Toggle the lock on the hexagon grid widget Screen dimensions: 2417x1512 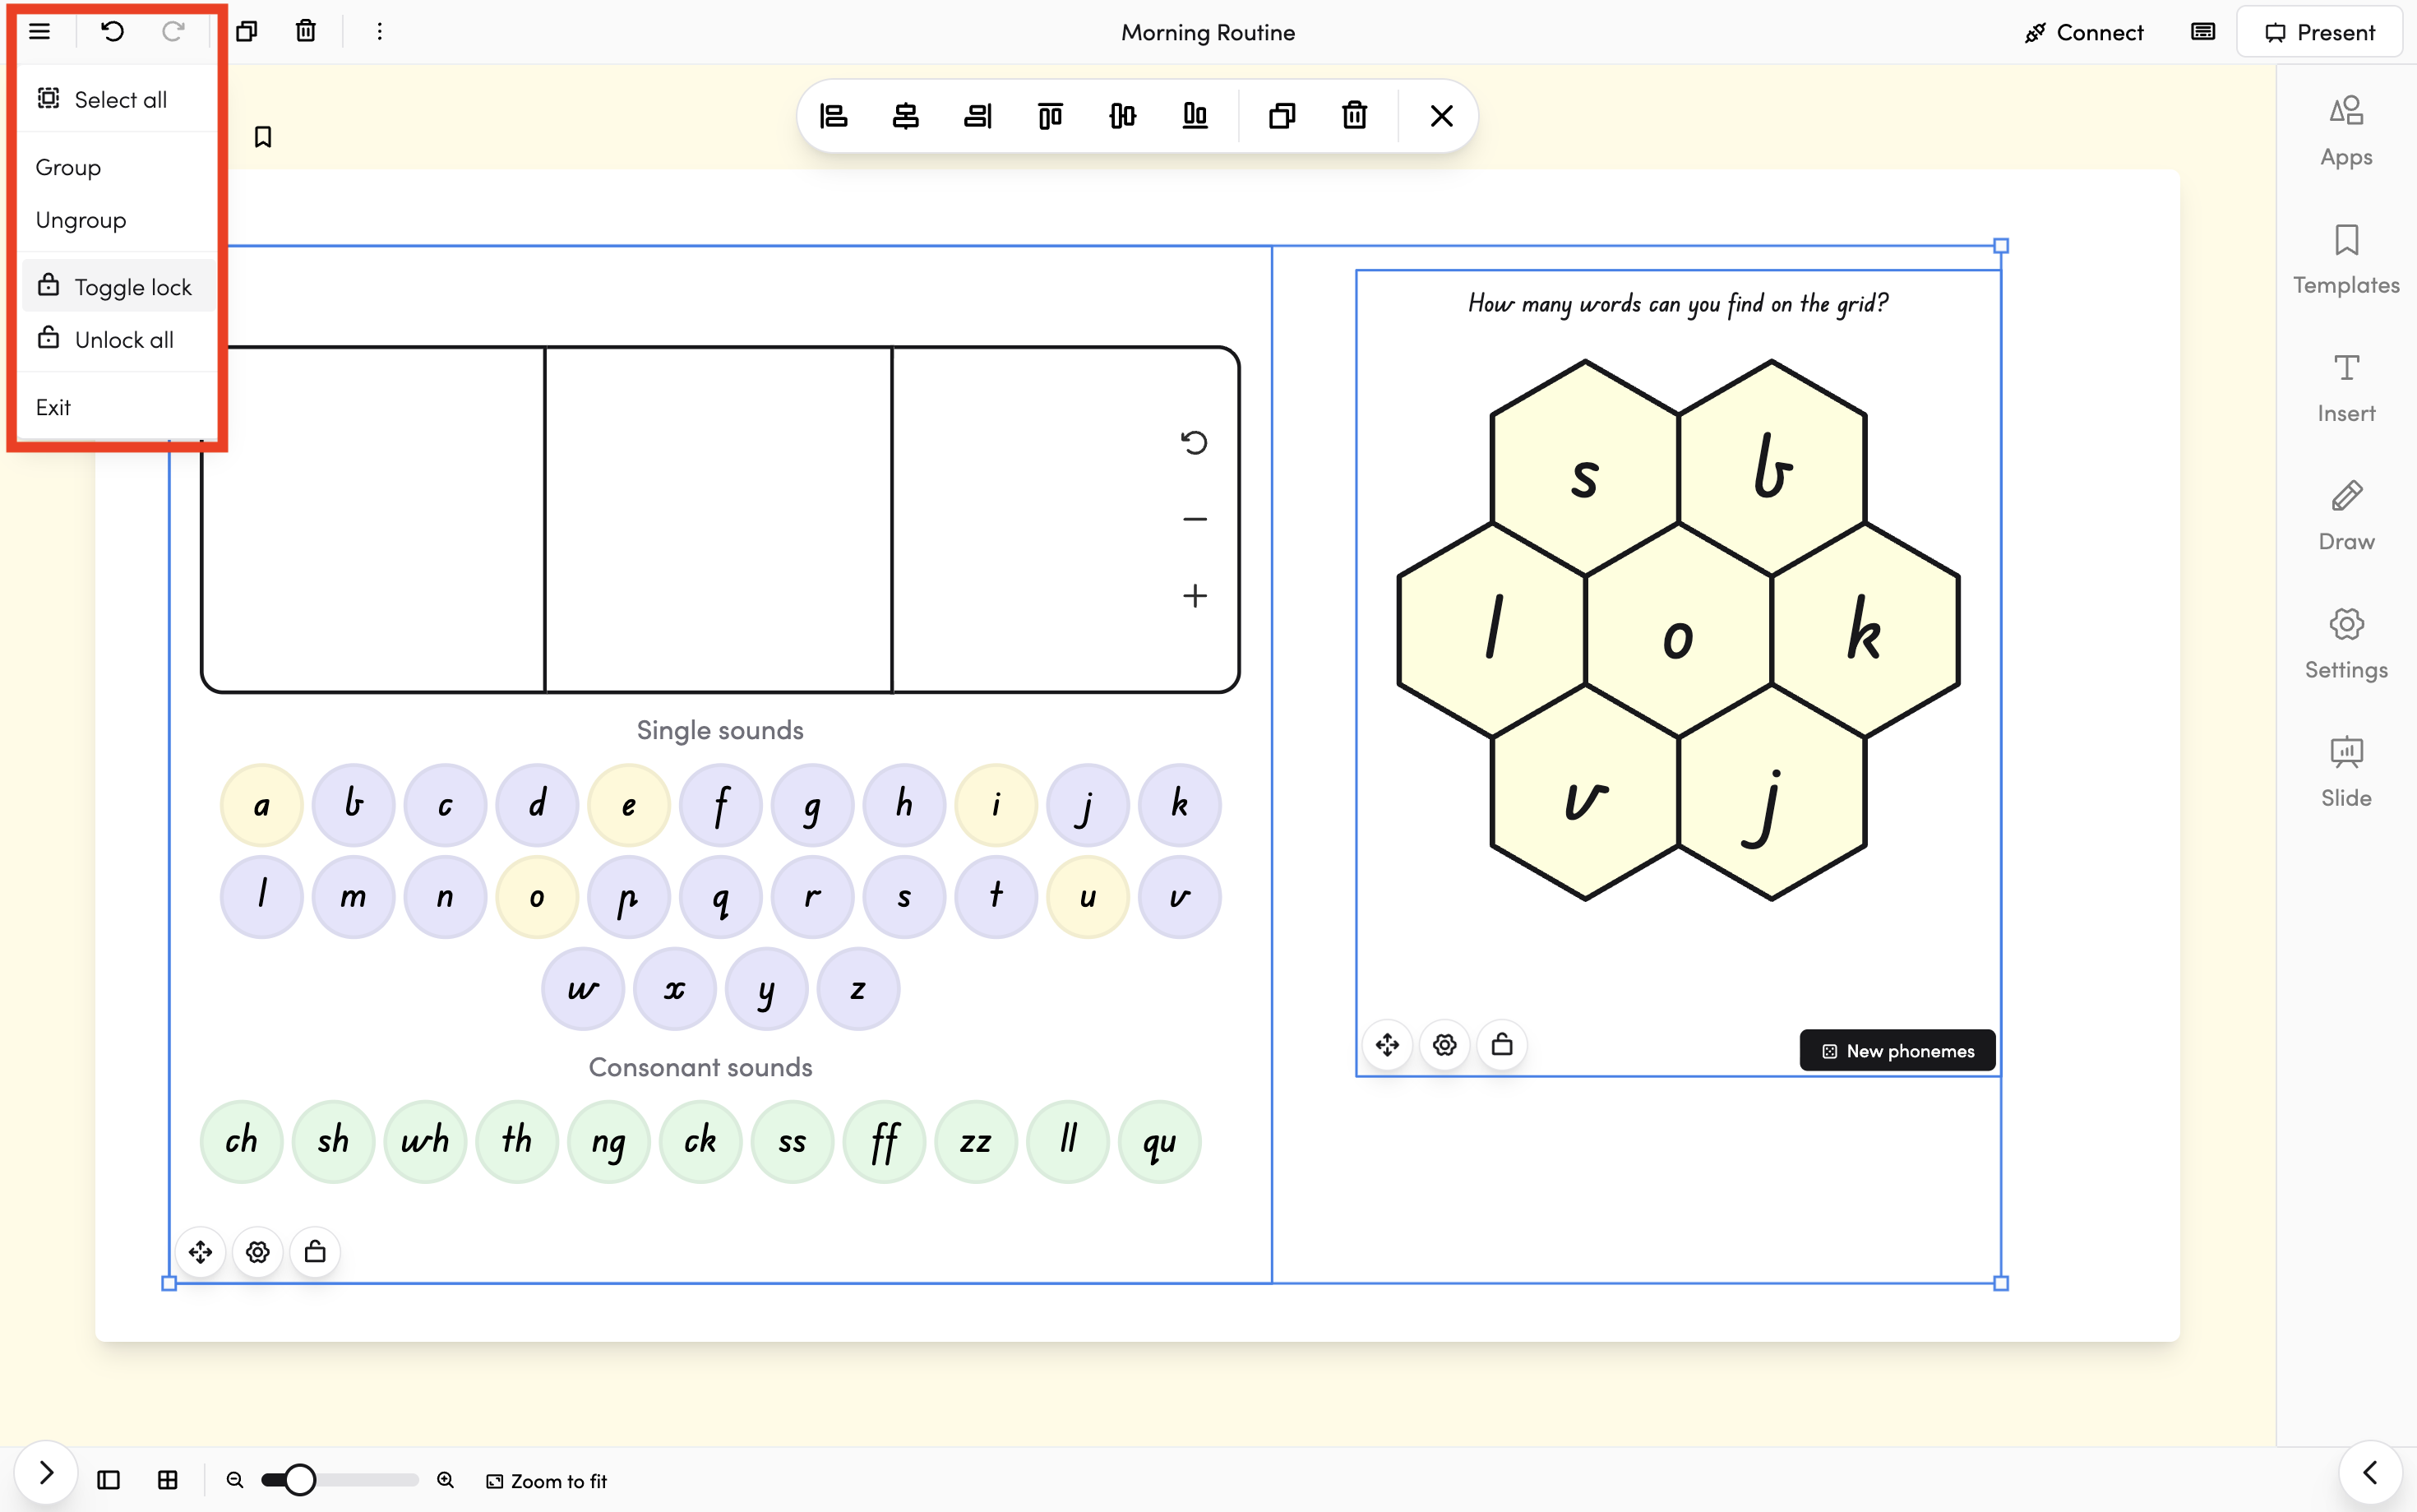click(1501, 1045)
